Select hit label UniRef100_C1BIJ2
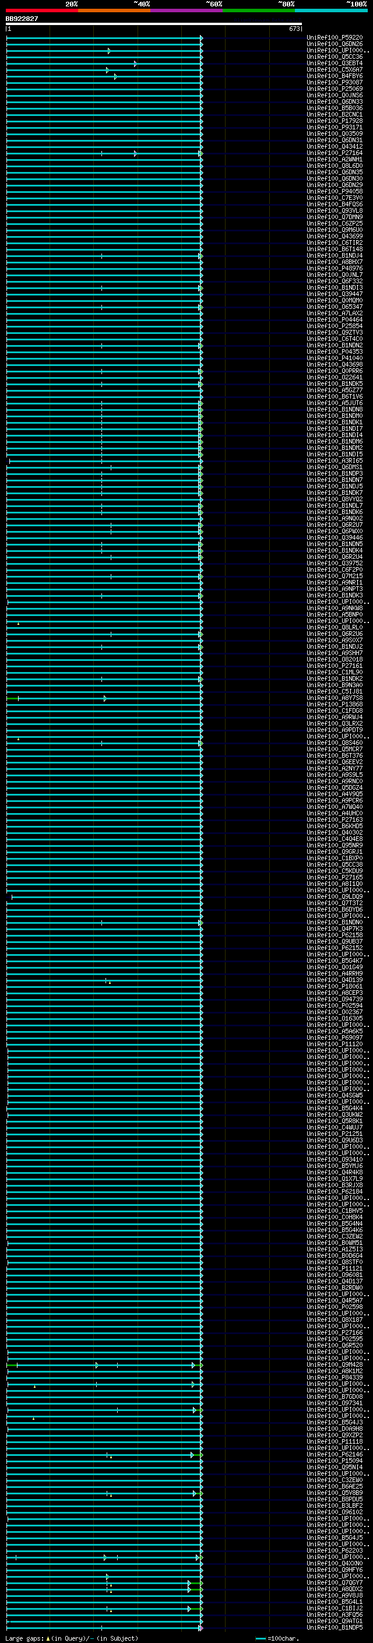The image size is (373, 1643). (x=335, y=1608)
